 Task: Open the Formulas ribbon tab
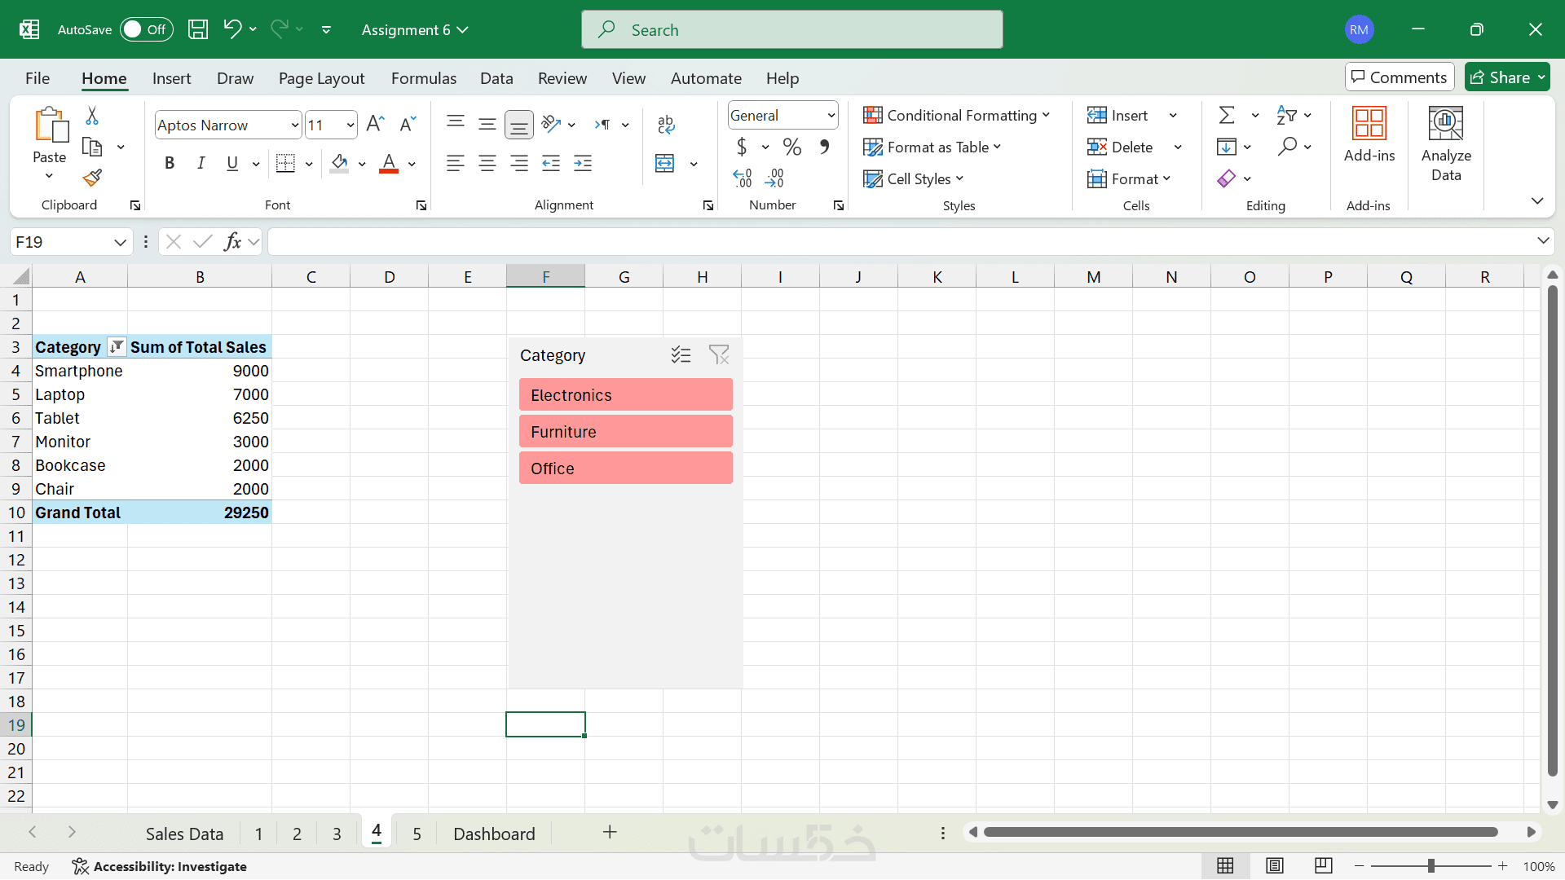click(423, 78)
